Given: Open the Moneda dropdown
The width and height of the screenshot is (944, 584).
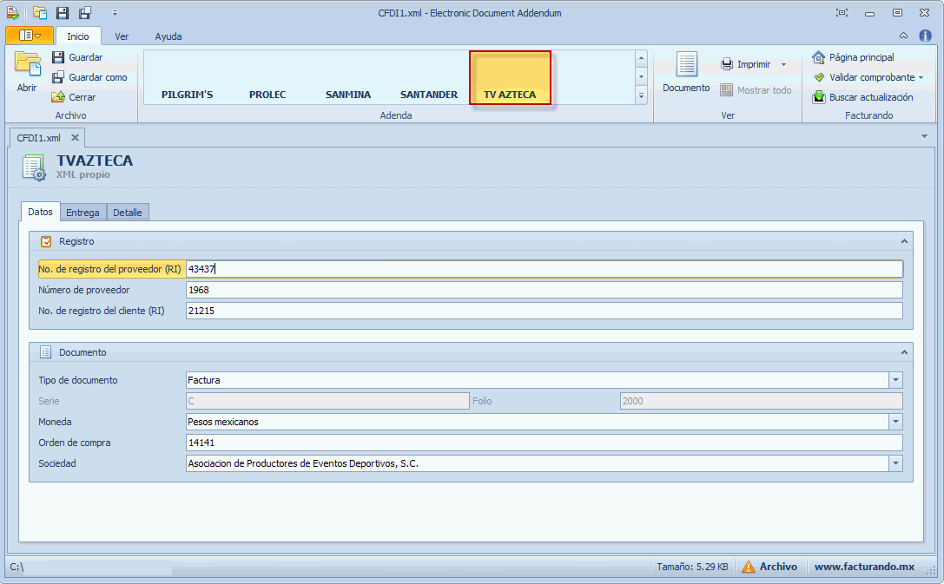Looking at the screenshot, I should 896,422.
